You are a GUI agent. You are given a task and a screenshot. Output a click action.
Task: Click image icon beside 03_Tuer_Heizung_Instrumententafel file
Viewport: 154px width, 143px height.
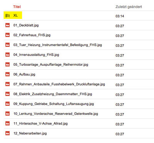[x=8, y=45]
